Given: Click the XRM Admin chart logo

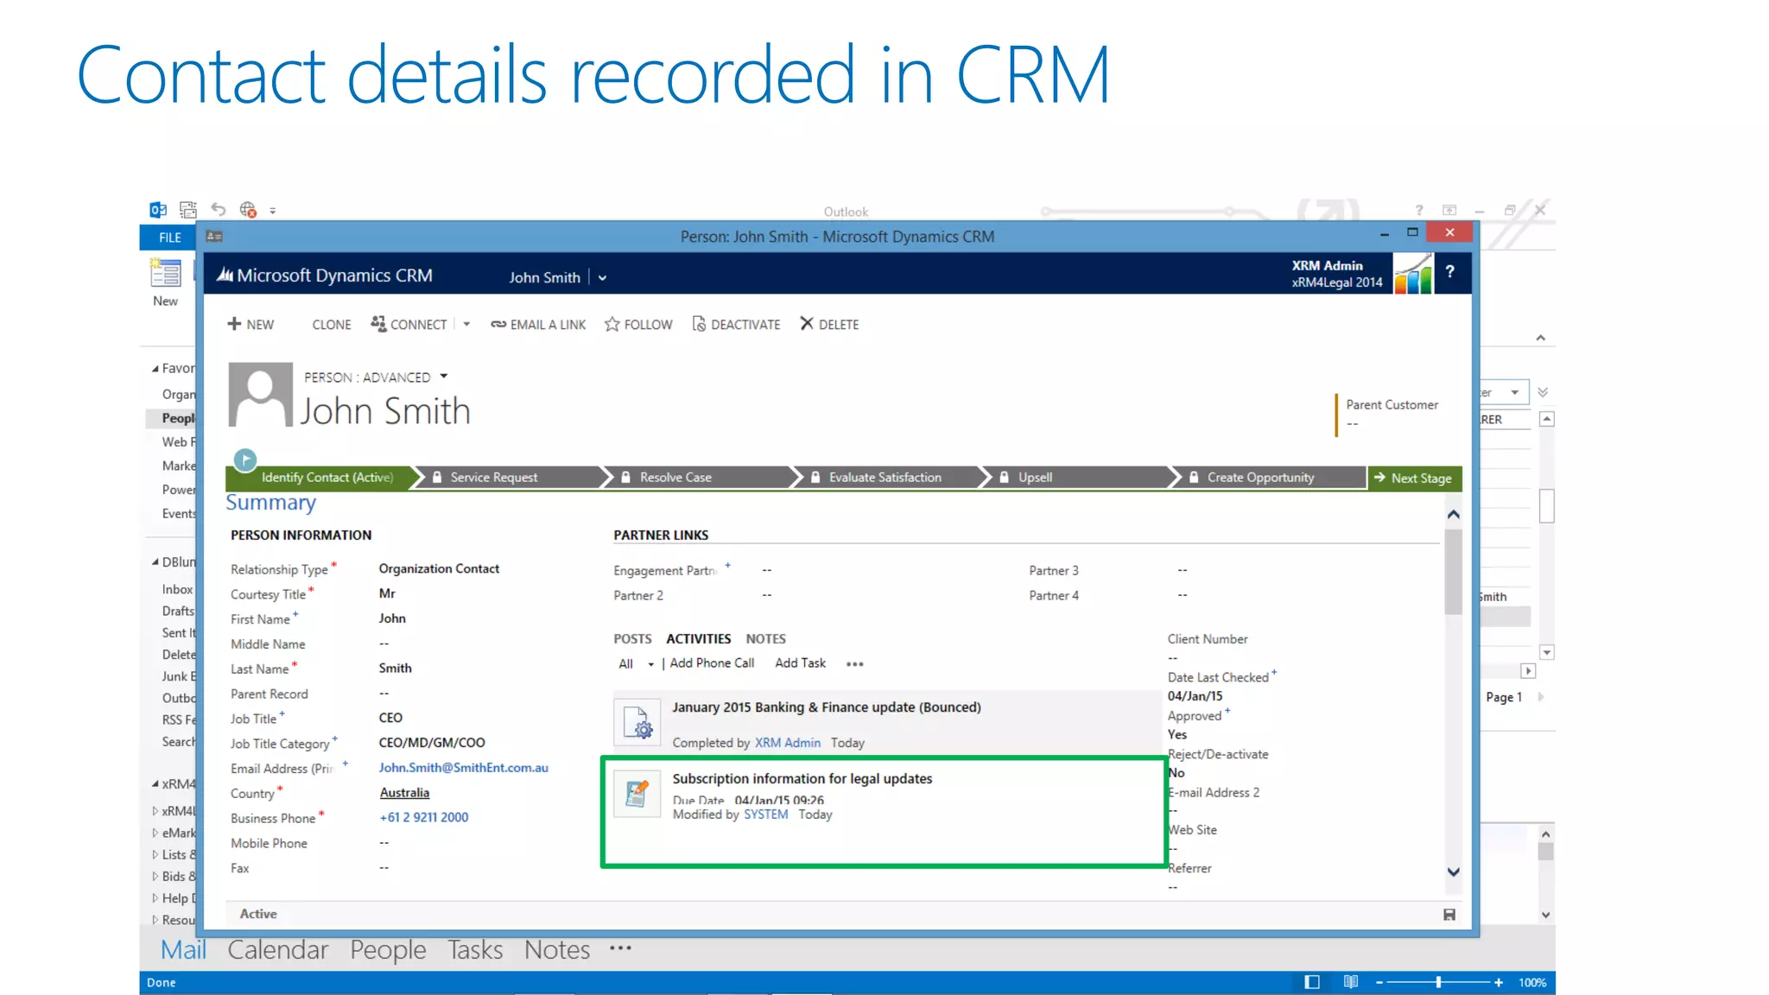Looking at the screenshot, I should click(x=1413, y=274).
